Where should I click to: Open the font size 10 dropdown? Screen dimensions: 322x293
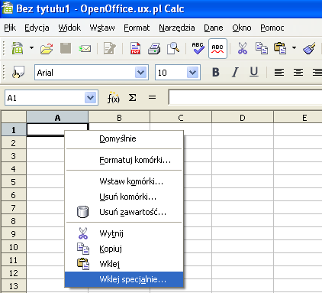[x=192, y=73]
